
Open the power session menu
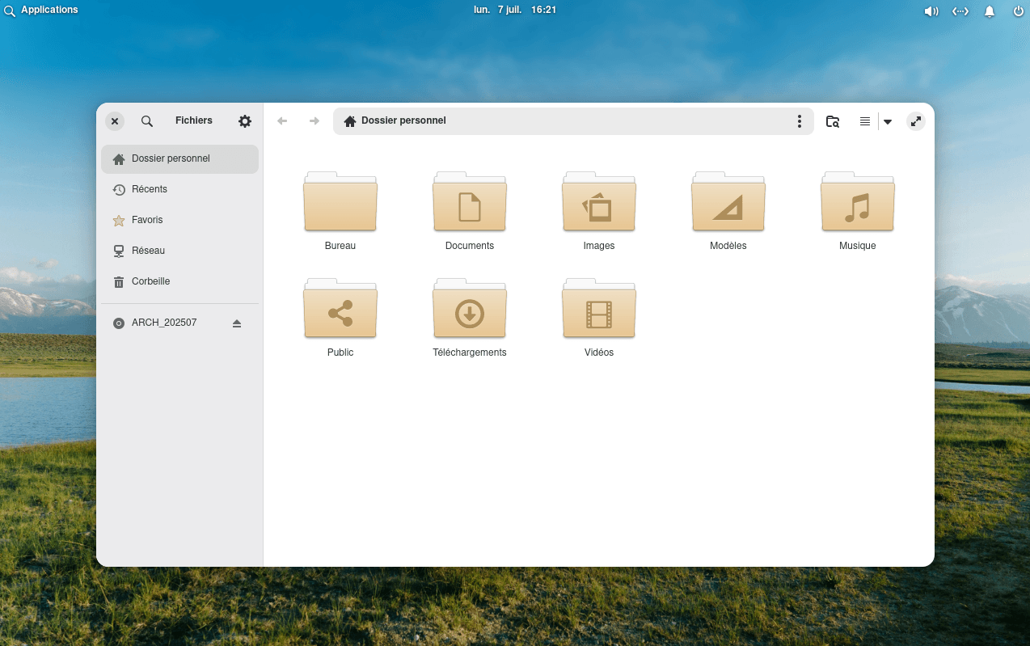(1019, 11)
